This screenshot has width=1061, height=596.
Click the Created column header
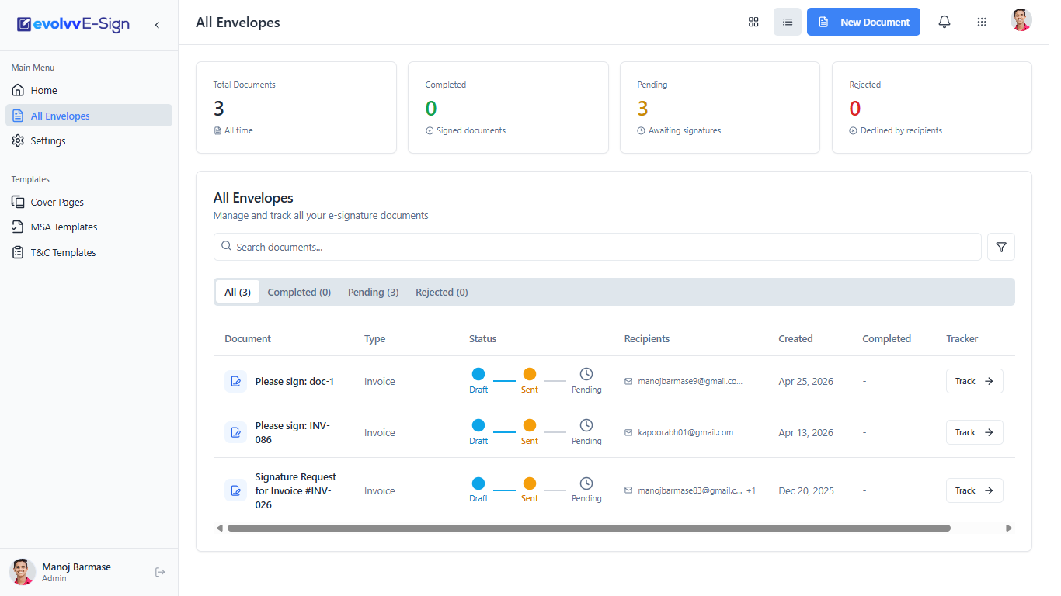(x=795, y=339)
